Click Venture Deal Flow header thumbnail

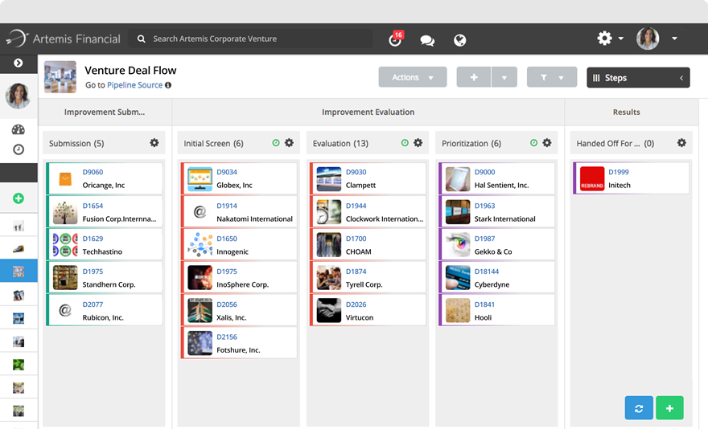tap(60, 76)
